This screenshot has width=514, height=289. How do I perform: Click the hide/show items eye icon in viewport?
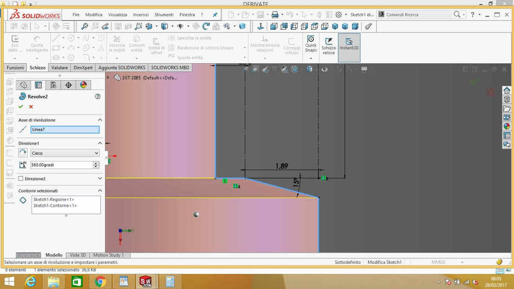pos(324,69)
